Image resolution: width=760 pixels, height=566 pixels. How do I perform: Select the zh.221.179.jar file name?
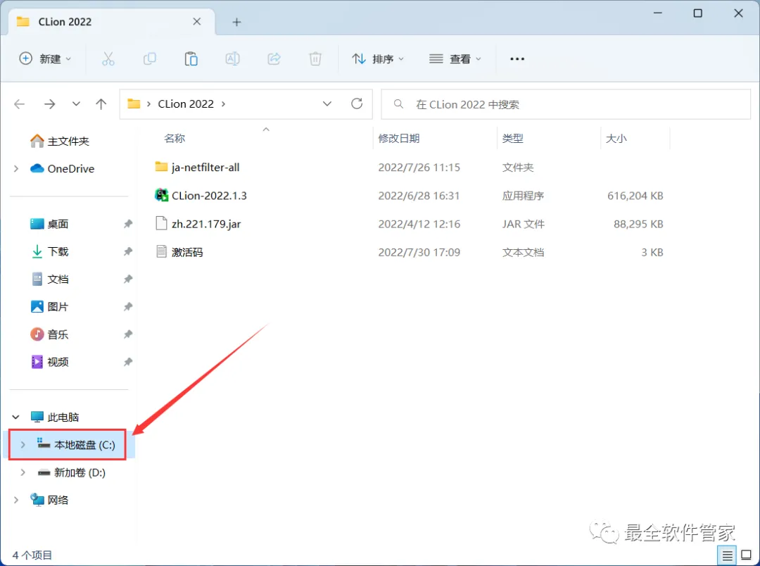[x=206, y=224]
